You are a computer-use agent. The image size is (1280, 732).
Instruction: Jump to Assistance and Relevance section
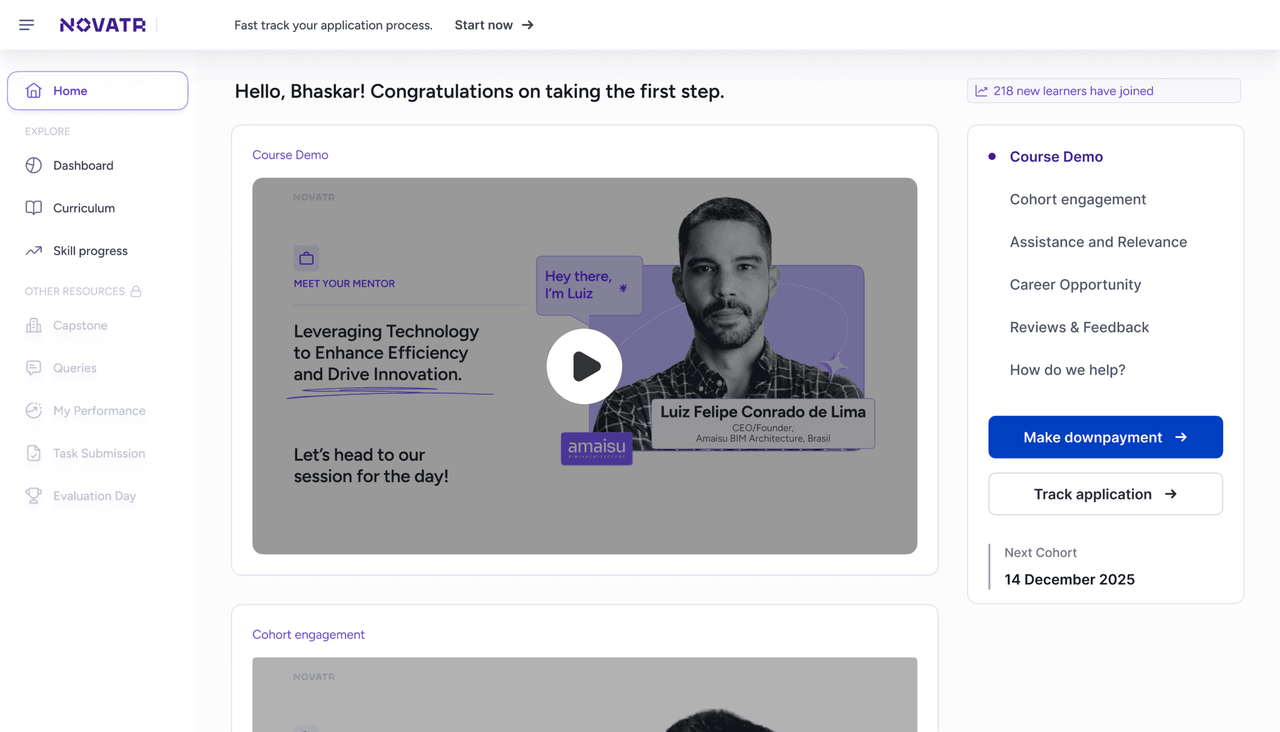[x=1098, y=242]
